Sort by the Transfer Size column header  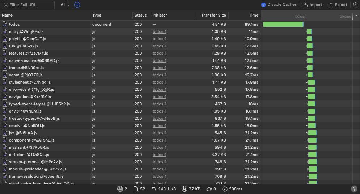213,15
